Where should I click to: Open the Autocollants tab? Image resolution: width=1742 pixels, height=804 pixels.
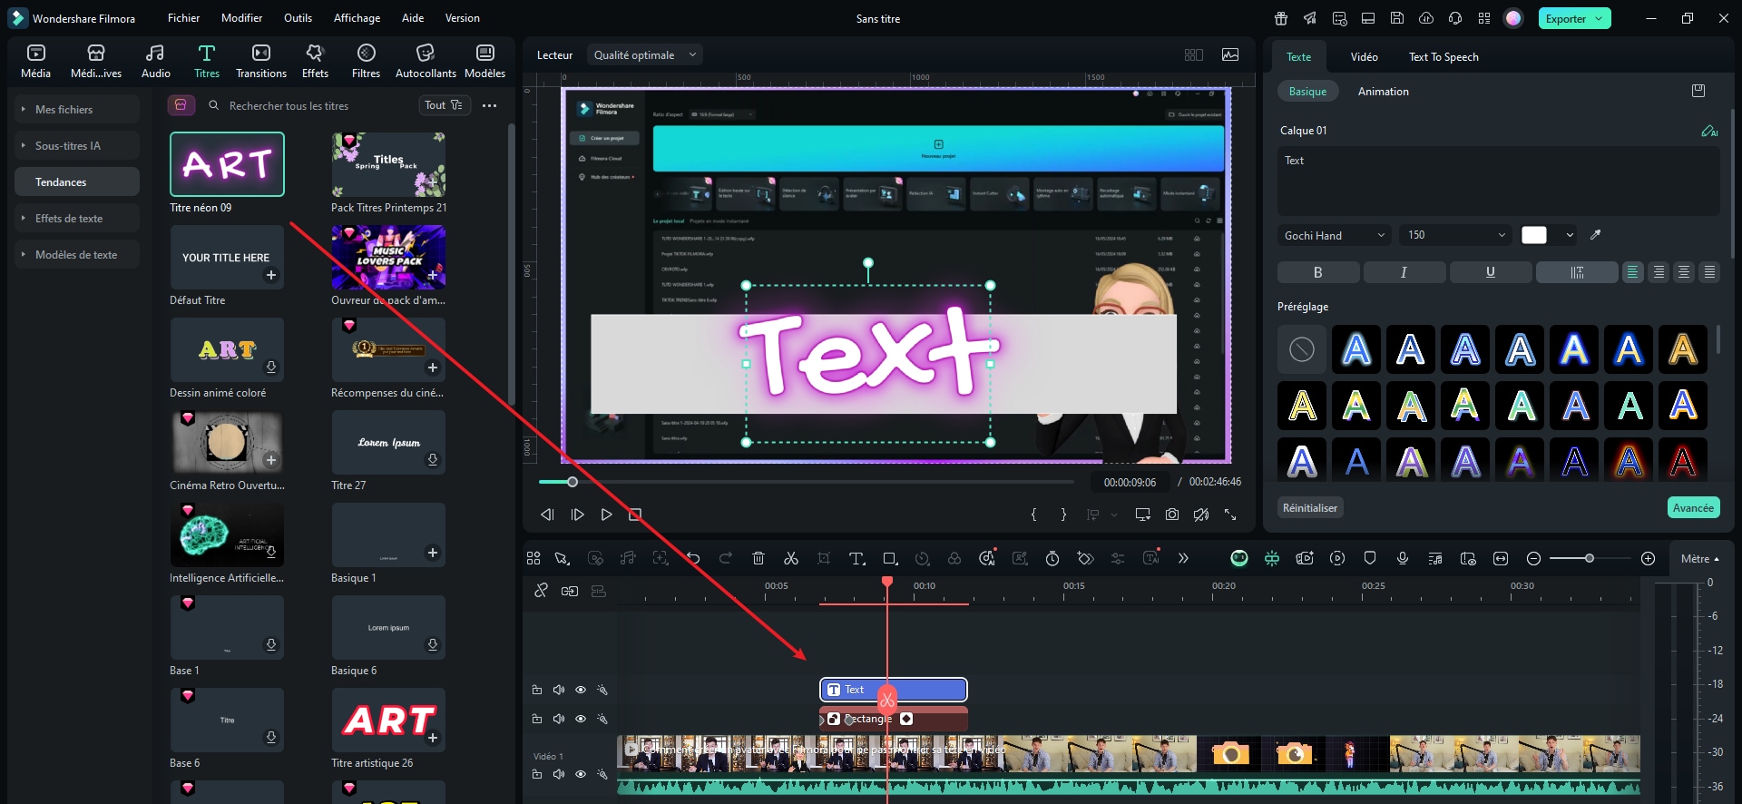(426, 61)
